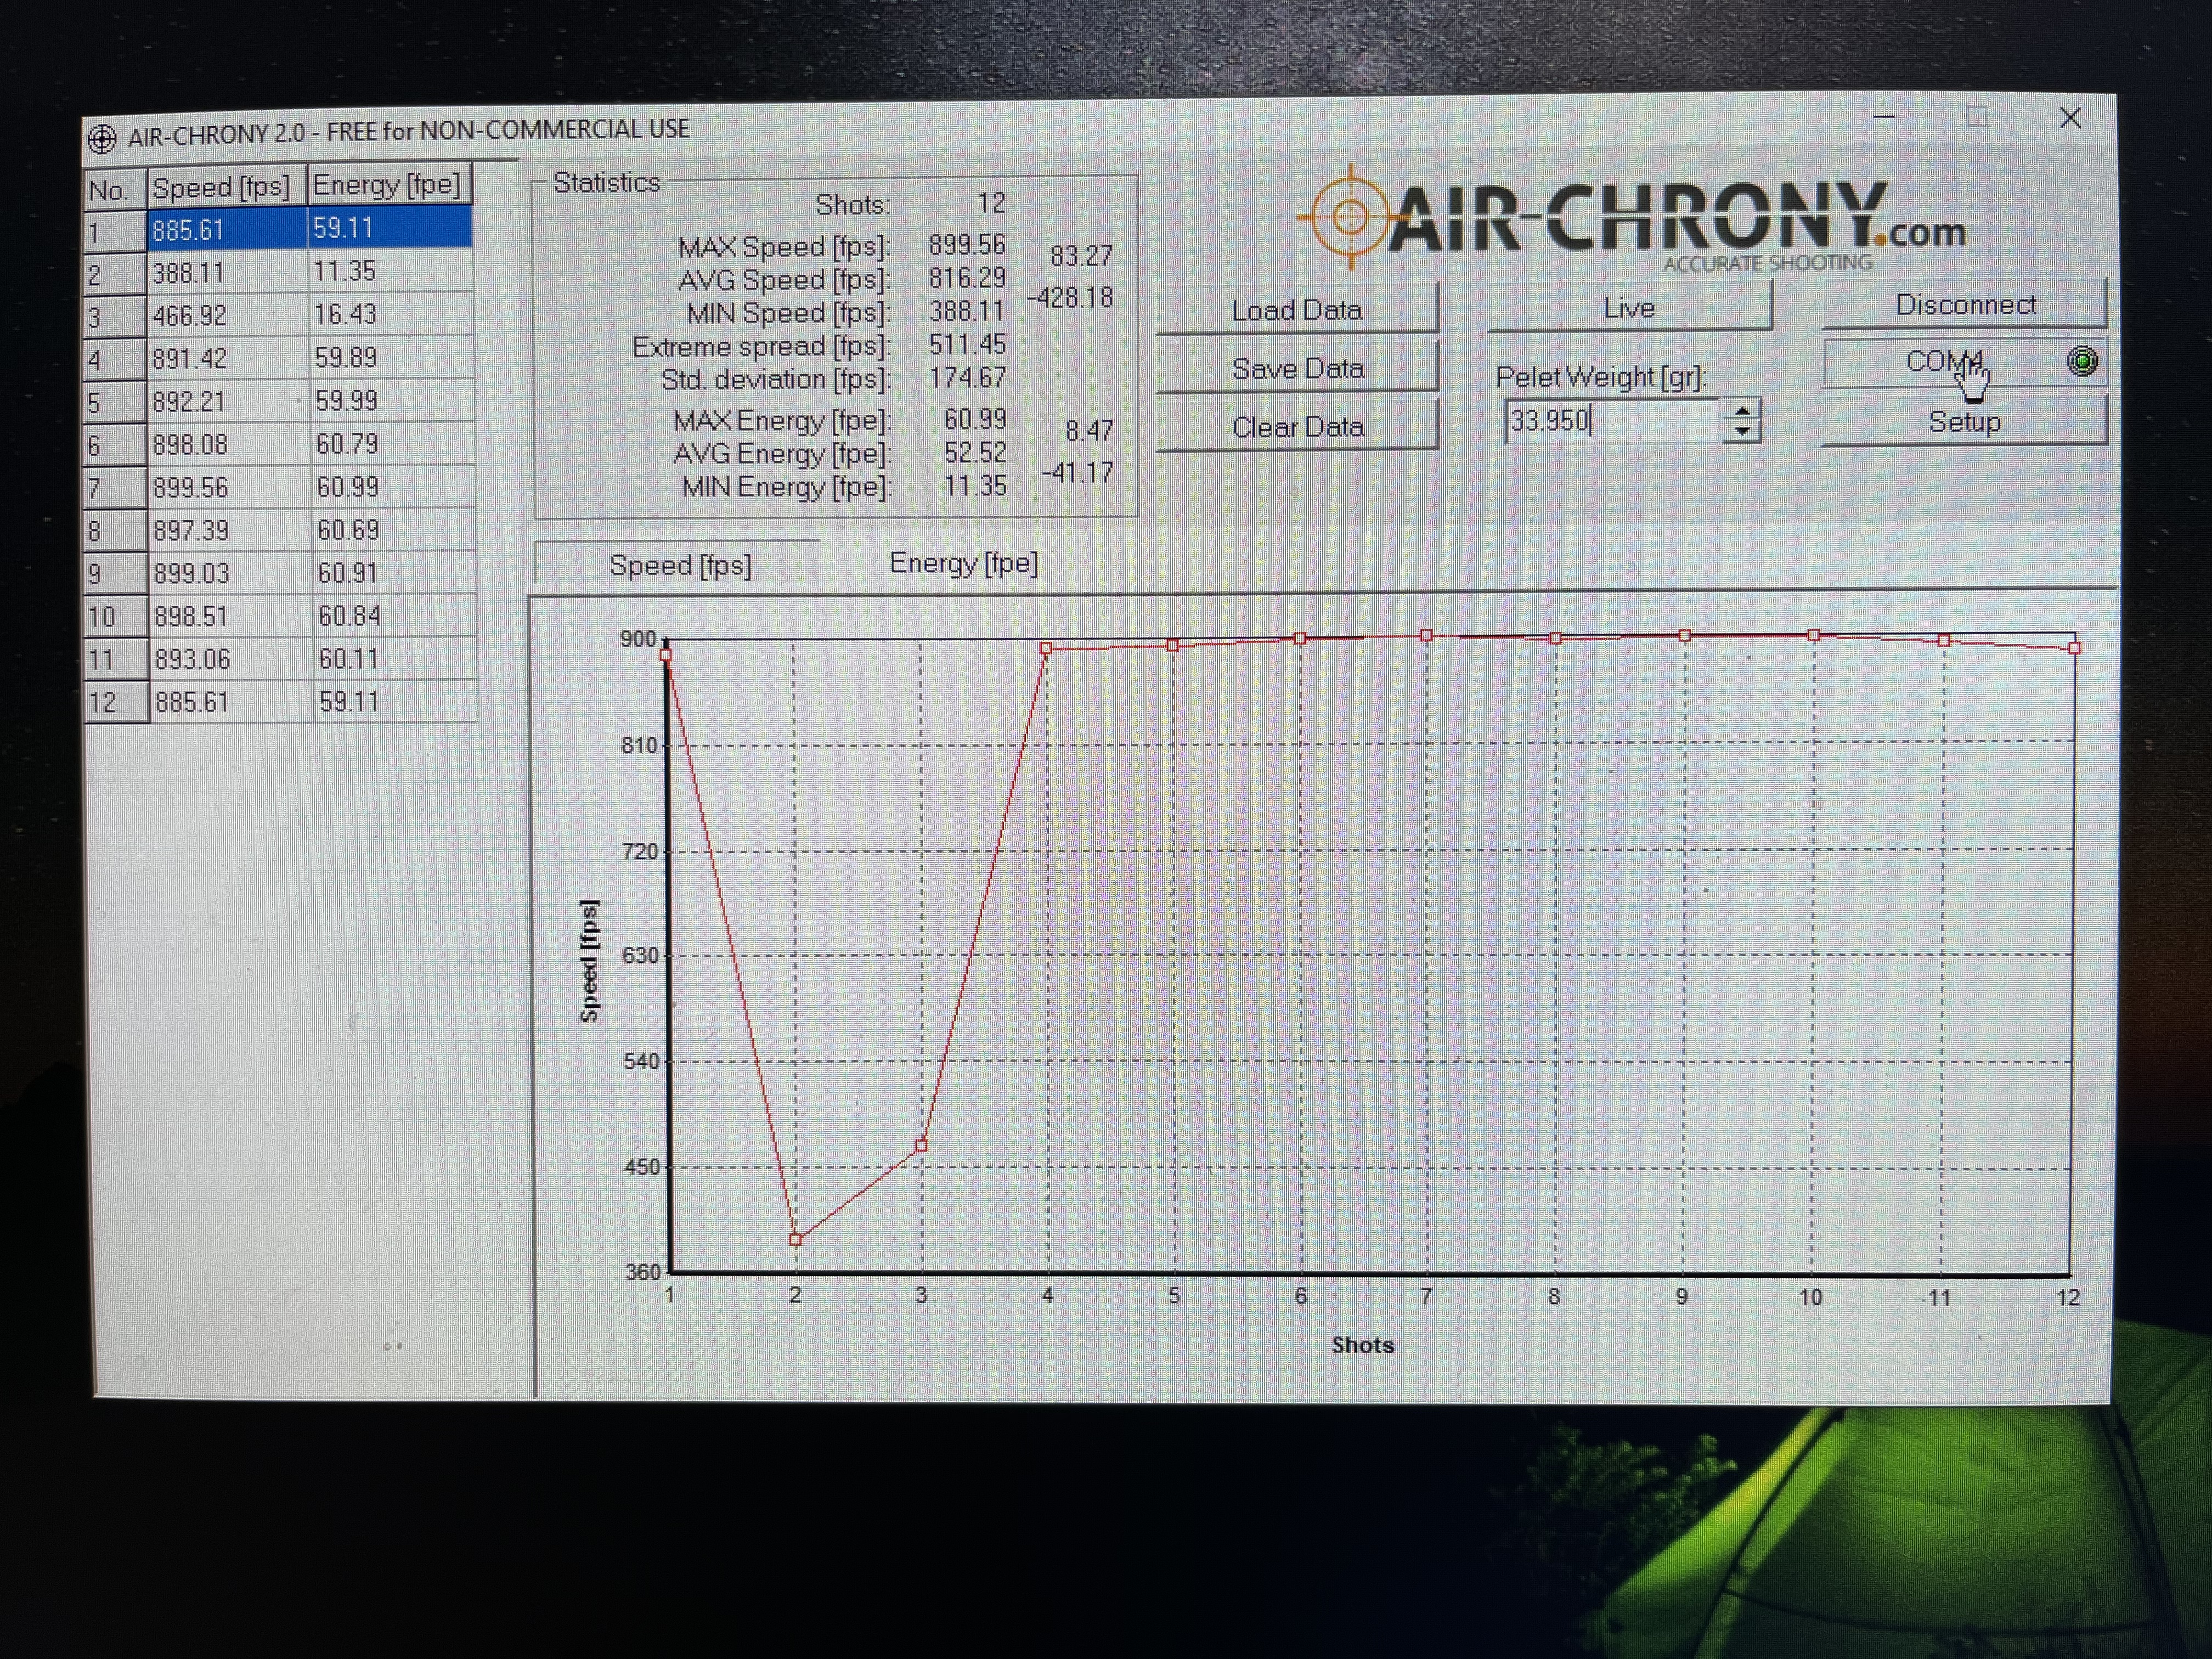The image size is (2212, 1659).
Task: Click the shot 4 data point on chart
Action: pyautogui.click(x=1046, y=648)
